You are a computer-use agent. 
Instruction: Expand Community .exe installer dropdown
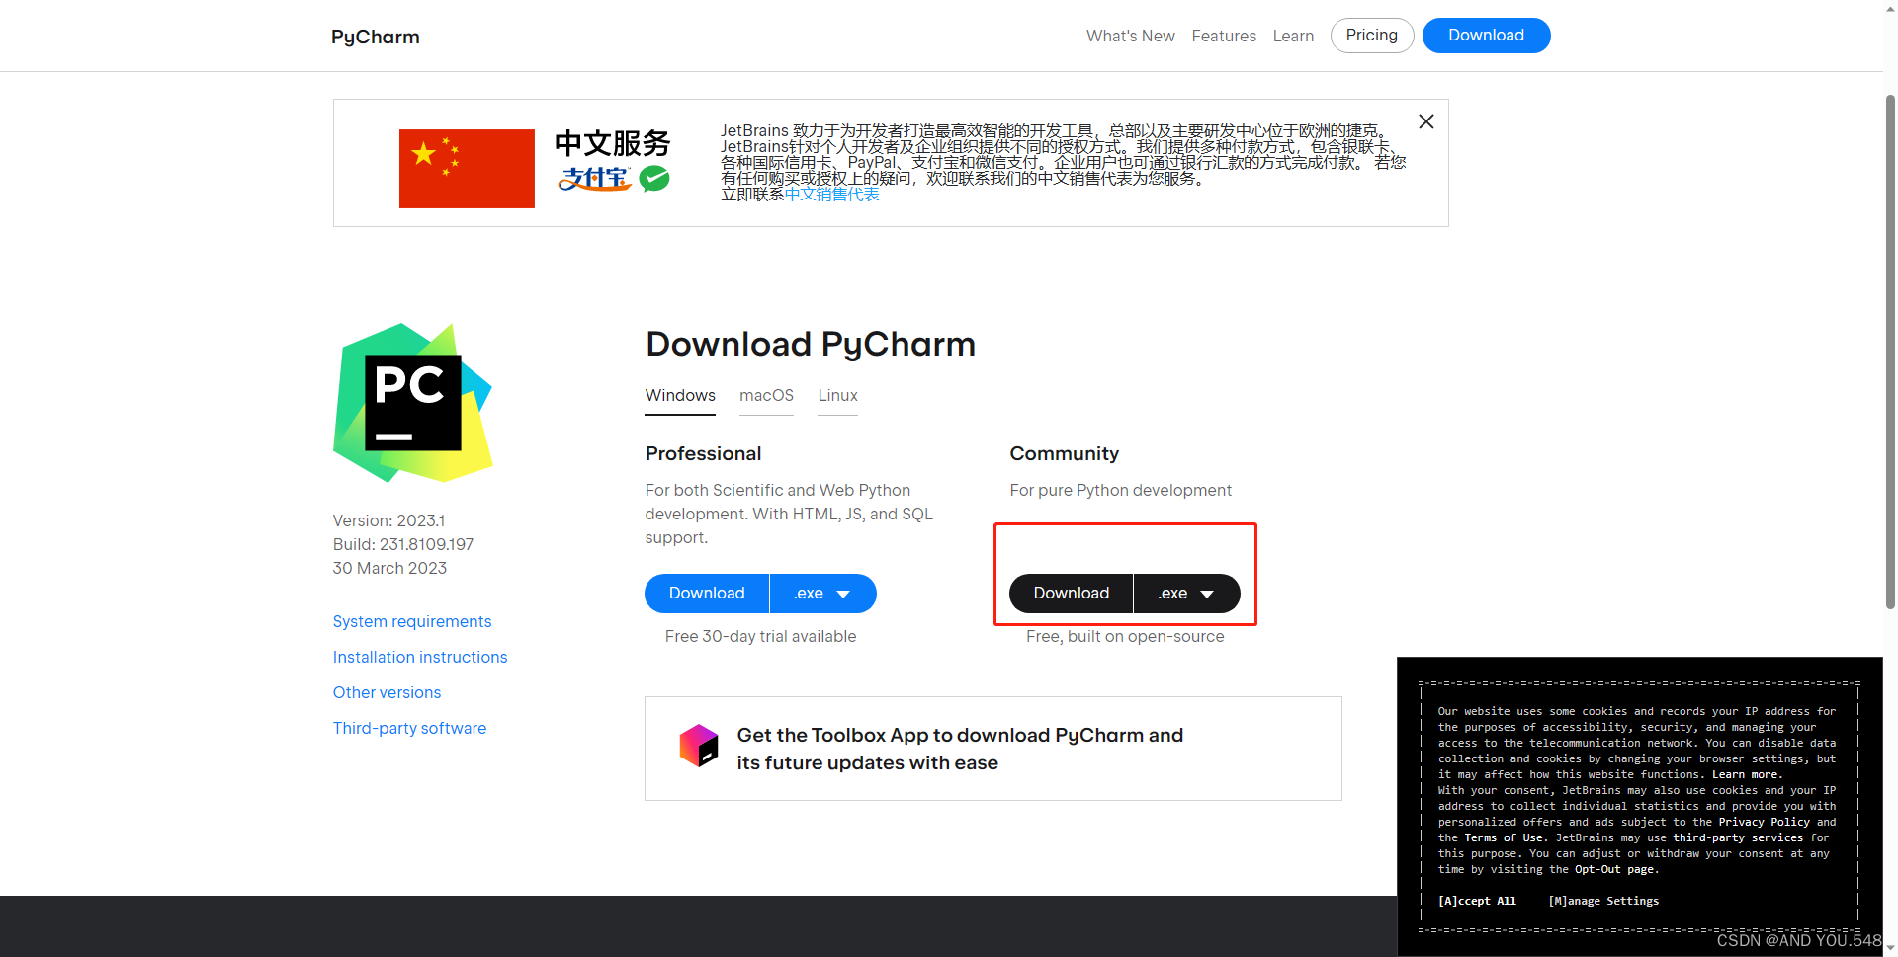tap(1187, 594)
